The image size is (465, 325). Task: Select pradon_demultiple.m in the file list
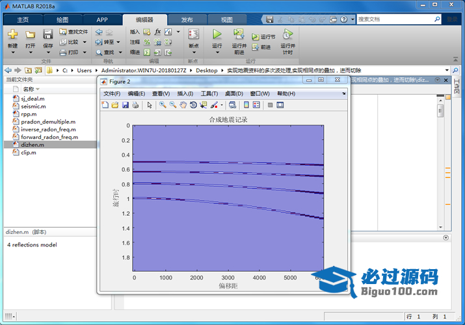click(x=48, y=122)
